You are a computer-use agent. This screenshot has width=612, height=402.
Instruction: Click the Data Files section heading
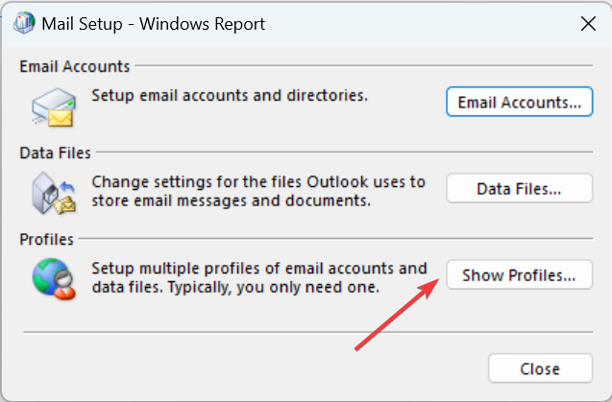pos(55,153)
